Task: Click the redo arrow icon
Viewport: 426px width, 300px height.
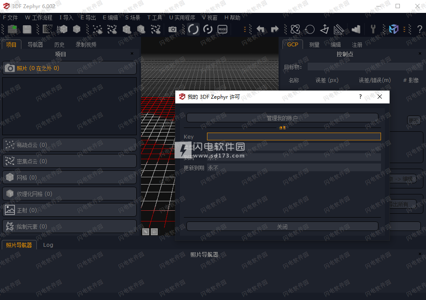Action: coord(275,29)
